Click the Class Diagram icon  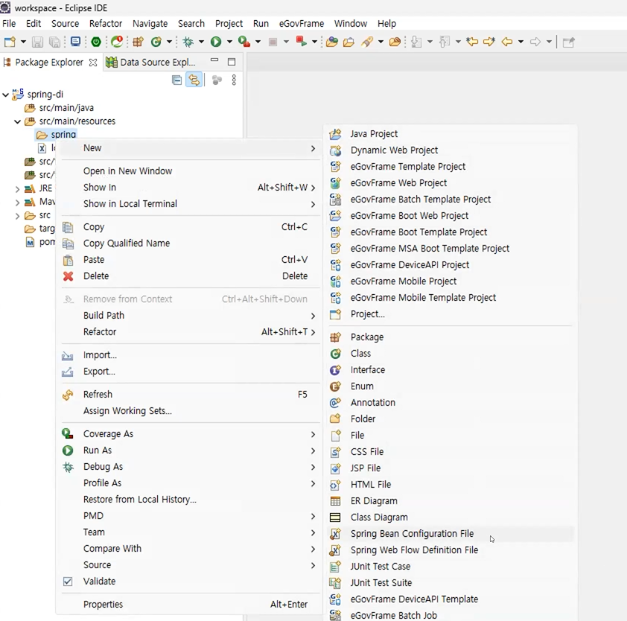pos(335,517)
